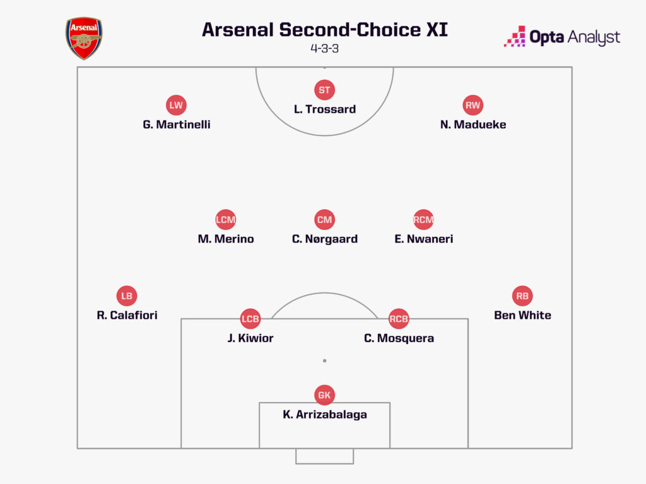
Task: Select the ST position marker
Action: (324, 90)
